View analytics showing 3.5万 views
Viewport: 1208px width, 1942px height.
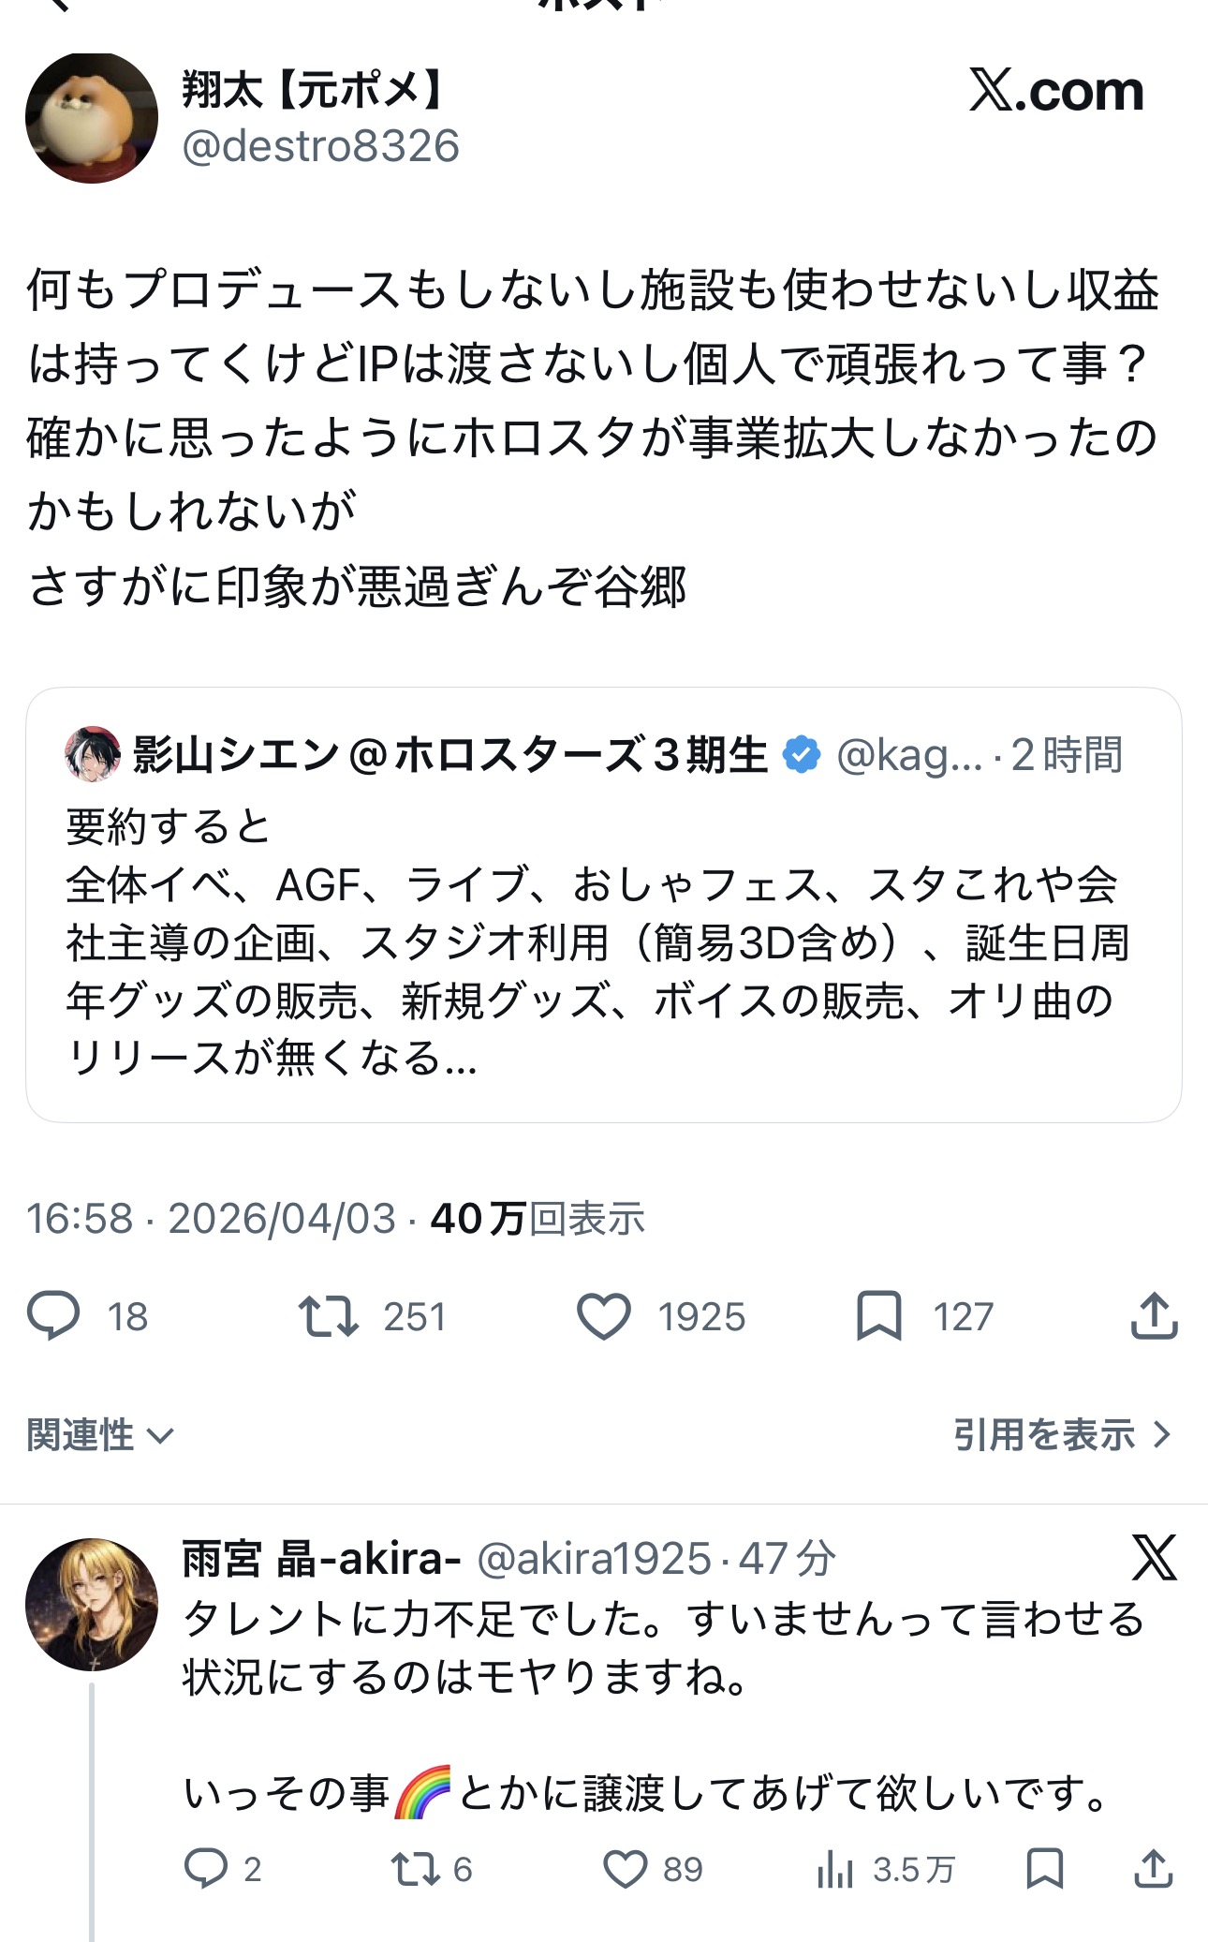click(x=835, y=1869)
